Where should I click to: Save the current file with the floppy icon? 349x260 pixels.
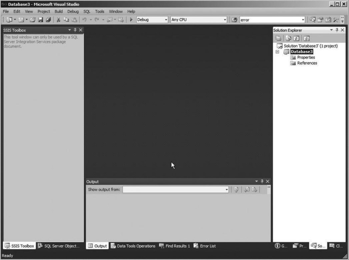click(40, 20)
